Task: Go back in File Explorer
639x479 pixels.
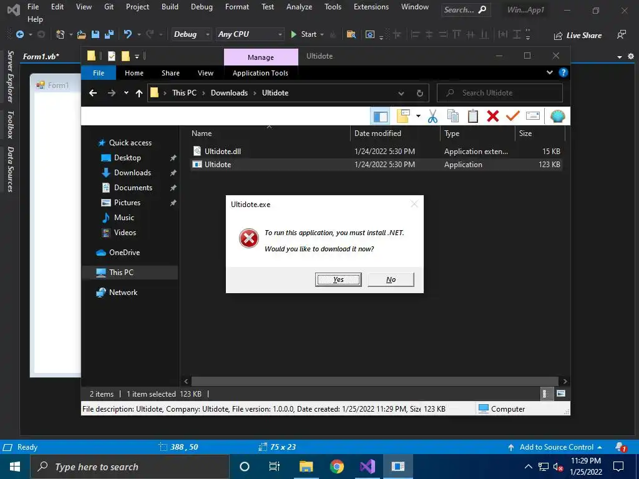Action: [x=93, y=94]
